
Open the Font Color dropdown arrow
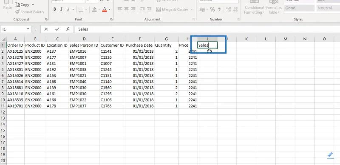110,9
